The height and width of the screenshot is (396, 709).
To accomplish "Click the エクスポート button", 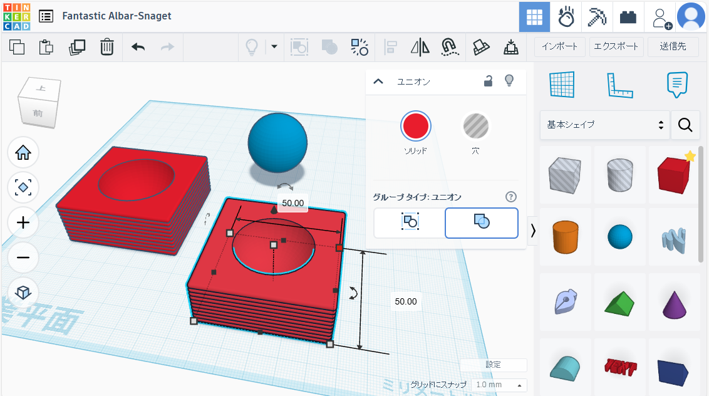I will [x=616, y=46].
